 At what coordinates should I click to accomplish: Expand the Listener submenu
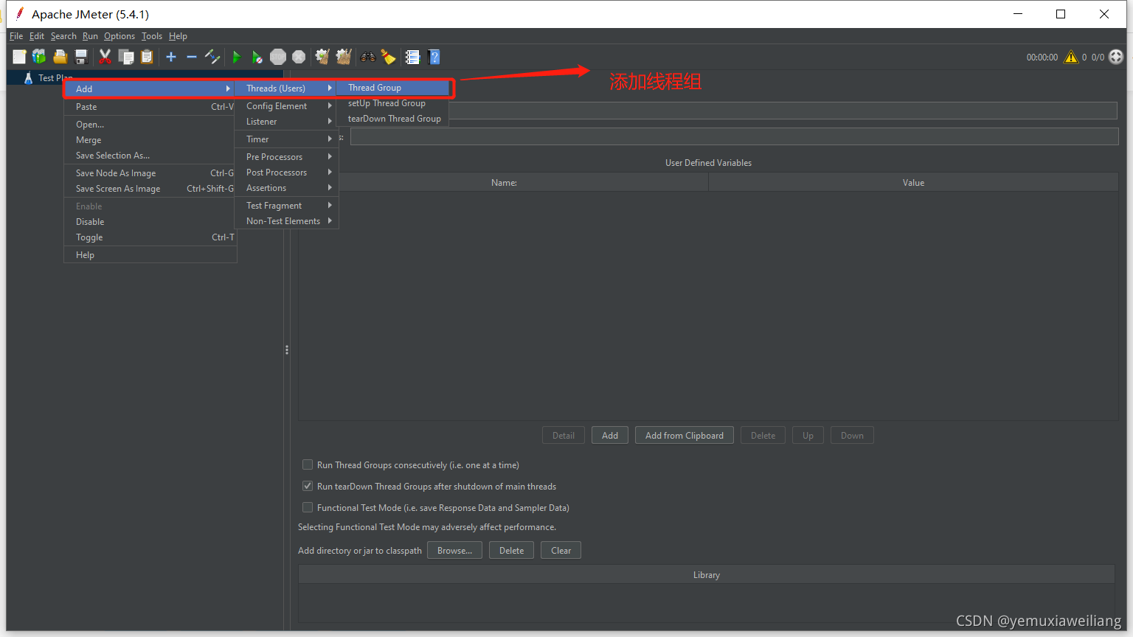(286, 122)
